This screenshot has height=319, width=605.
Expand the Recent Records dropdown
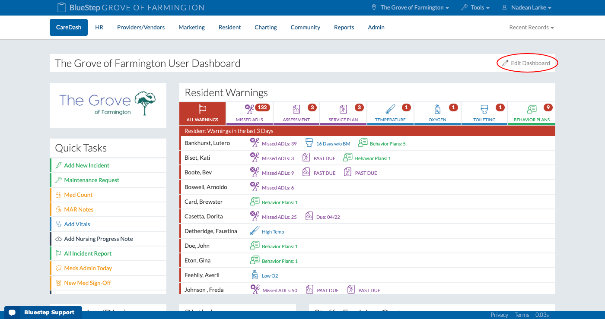(532, 27)
